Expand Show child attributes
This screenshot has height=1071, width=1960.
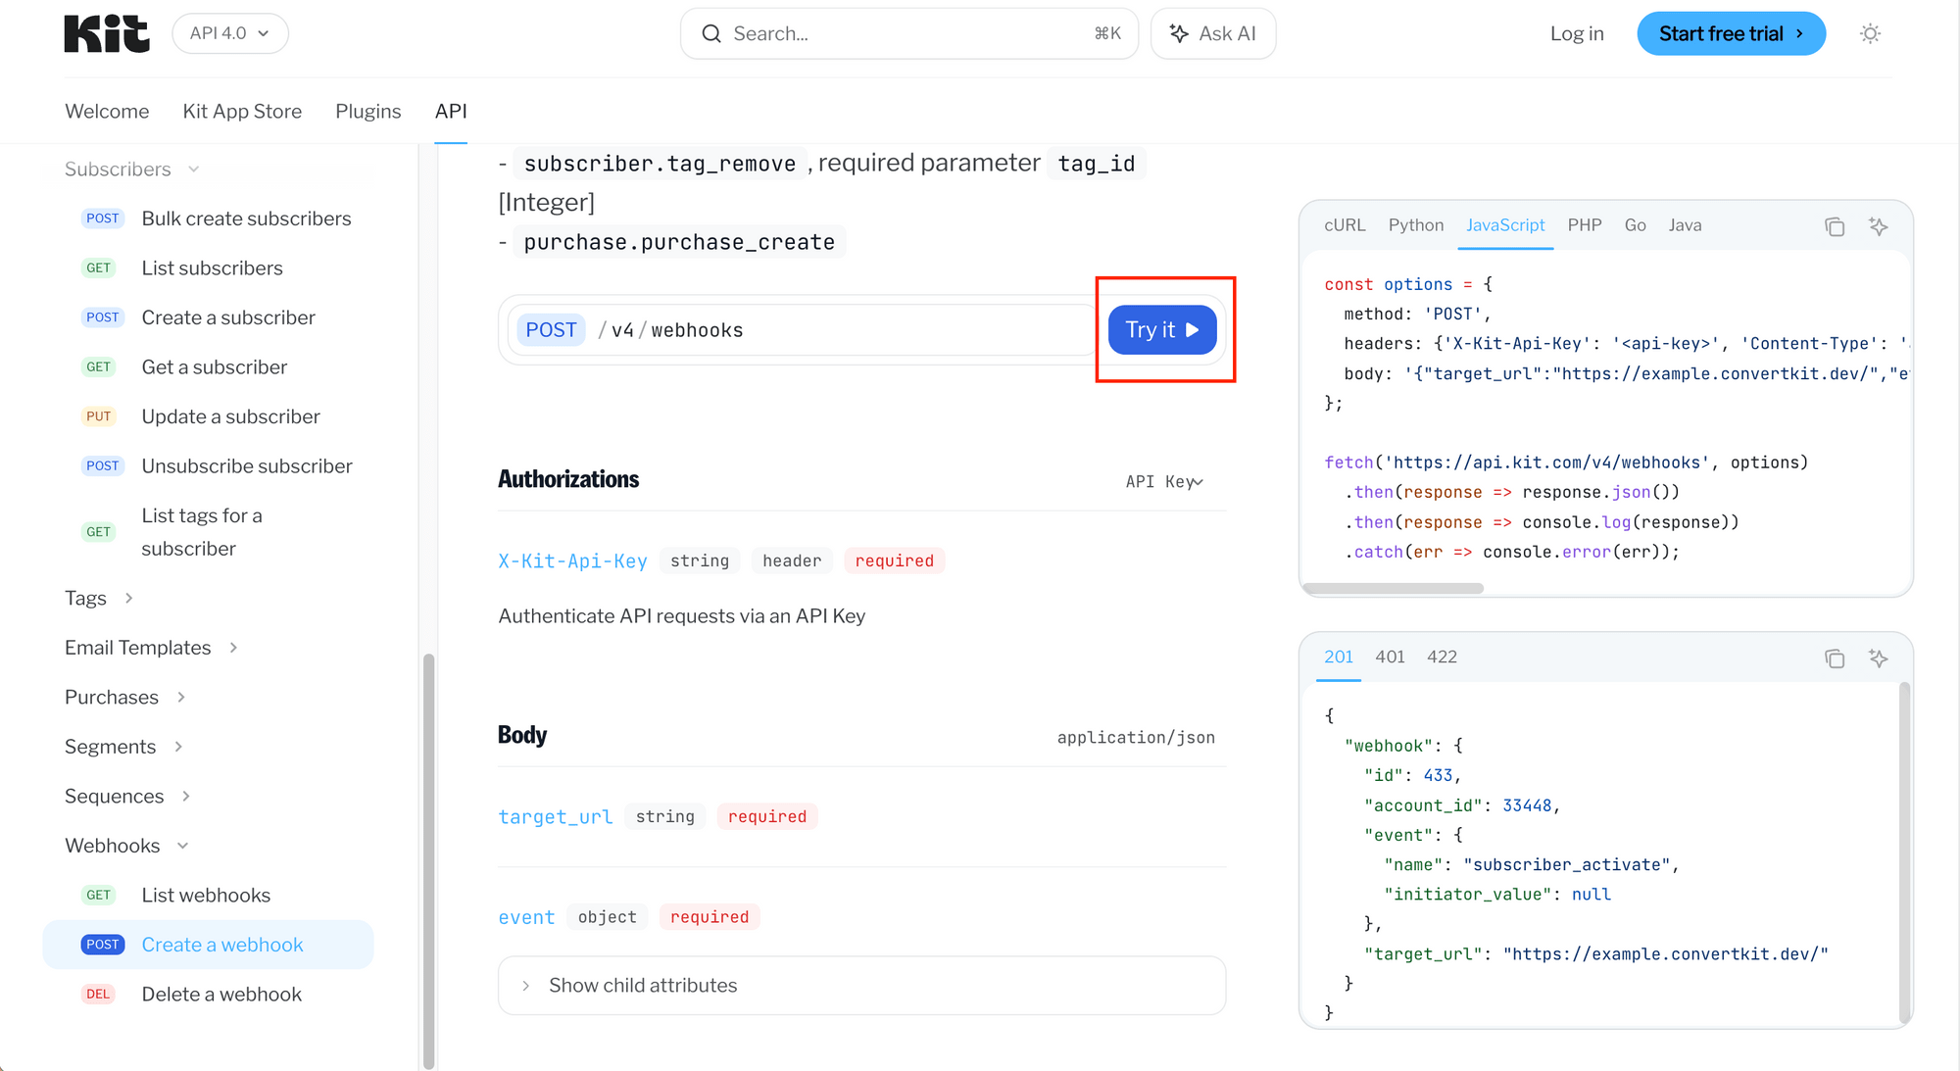[x=861, y=986]
